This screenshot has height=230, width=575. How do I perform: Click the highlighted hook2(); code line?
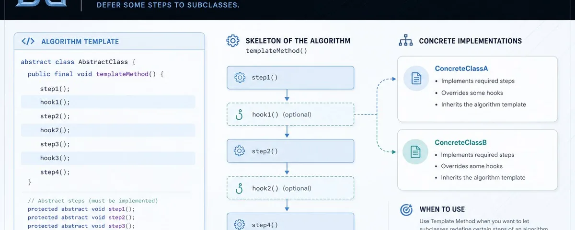[x=108, y=130]
